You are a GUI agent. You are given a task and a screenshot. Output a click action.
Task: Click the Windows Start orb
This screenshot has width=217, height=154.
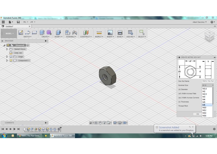4,136
